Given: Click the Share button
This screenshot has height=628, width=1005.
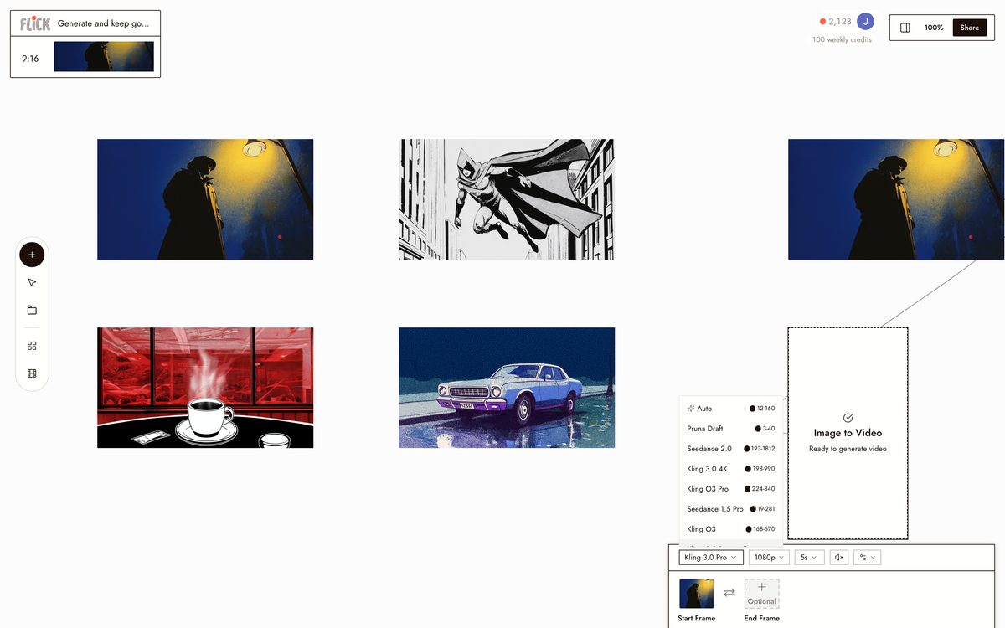Looking at the screenshot, I should 969,28.
